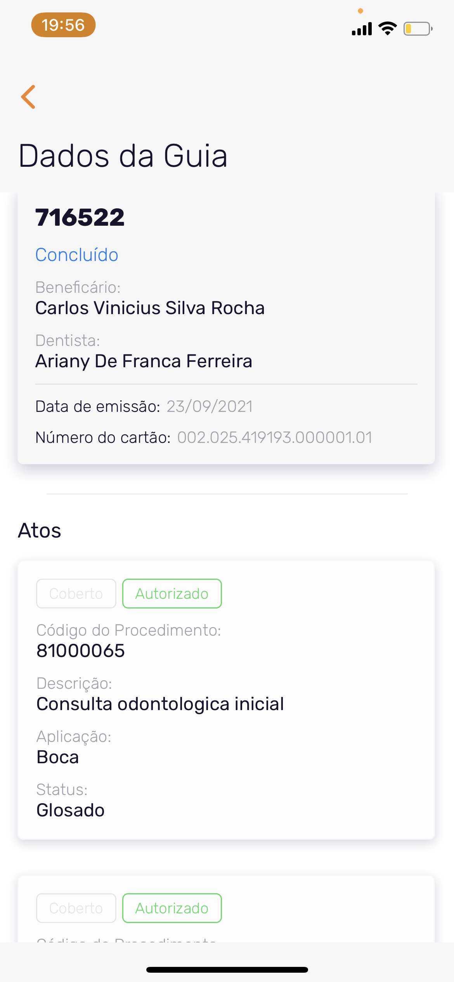The image size is (454, 982).
Task: Toggle the second act's Coberto badge
Action: pos(76,908)
